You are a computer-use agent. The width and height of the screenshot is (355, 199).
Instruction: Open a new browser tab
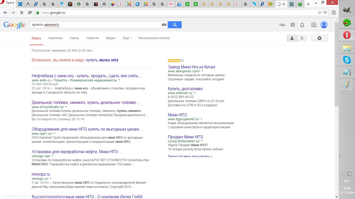[308, 4]
